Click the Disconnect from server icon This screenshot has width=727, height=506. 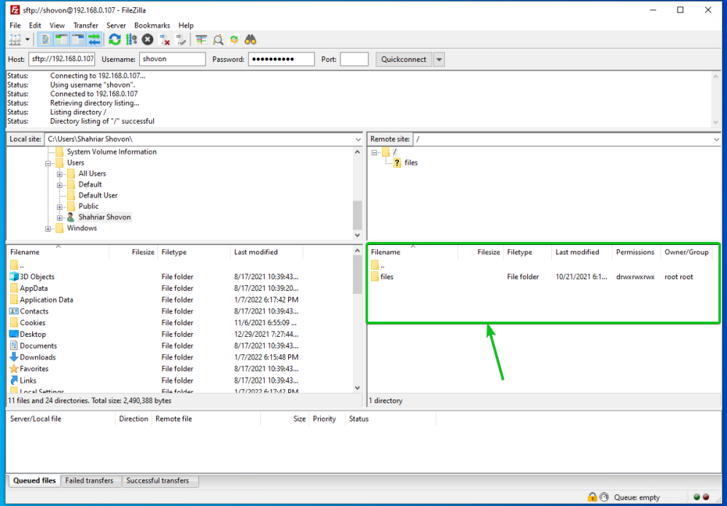(165, 40)
